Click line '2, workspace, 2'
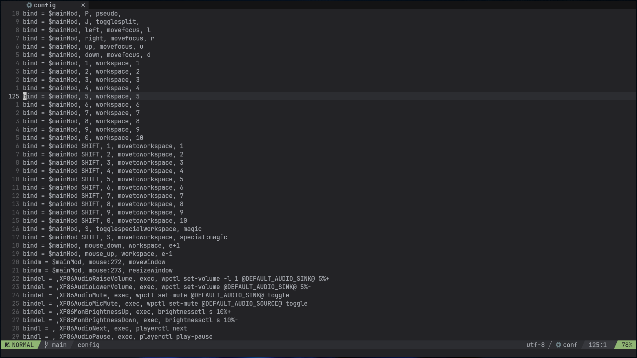This screenshot has width=637, height=358. click(81, 71)
